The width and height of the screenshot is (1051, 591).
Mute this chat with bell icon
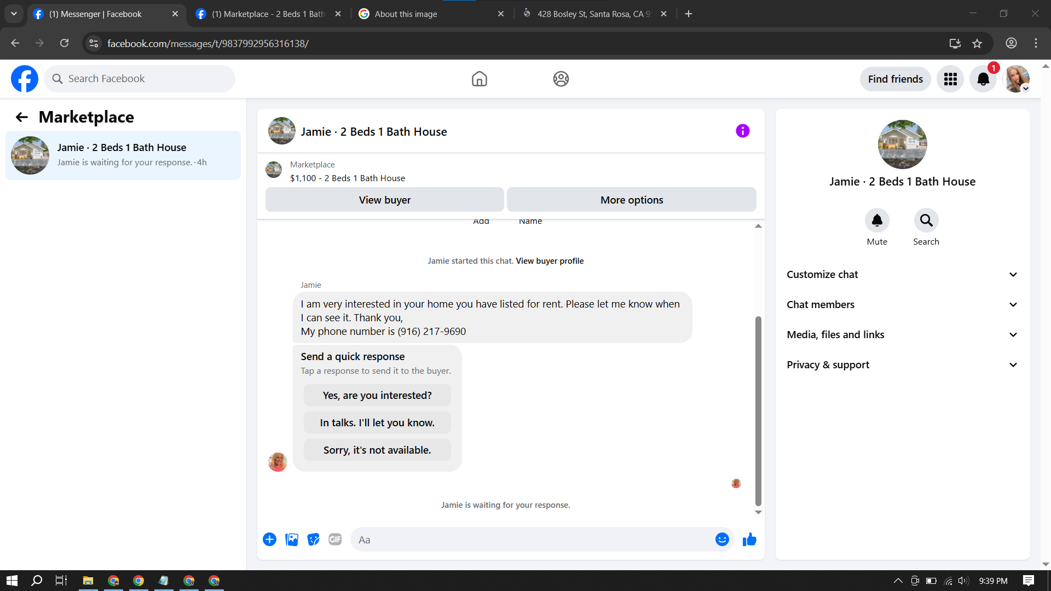coord(877,221)
